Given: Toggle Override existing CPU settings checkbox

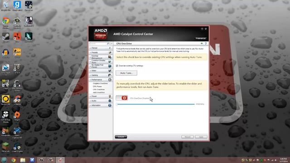Looking at the screenshot, I should click(x=117, y=66).
